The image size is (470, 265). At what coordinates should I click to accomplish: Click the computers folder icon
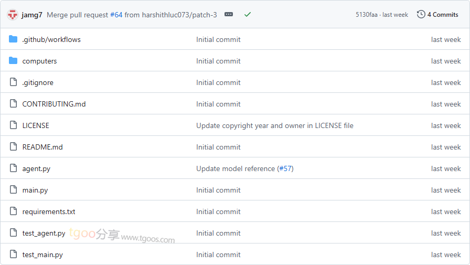(x=13, y=61)
